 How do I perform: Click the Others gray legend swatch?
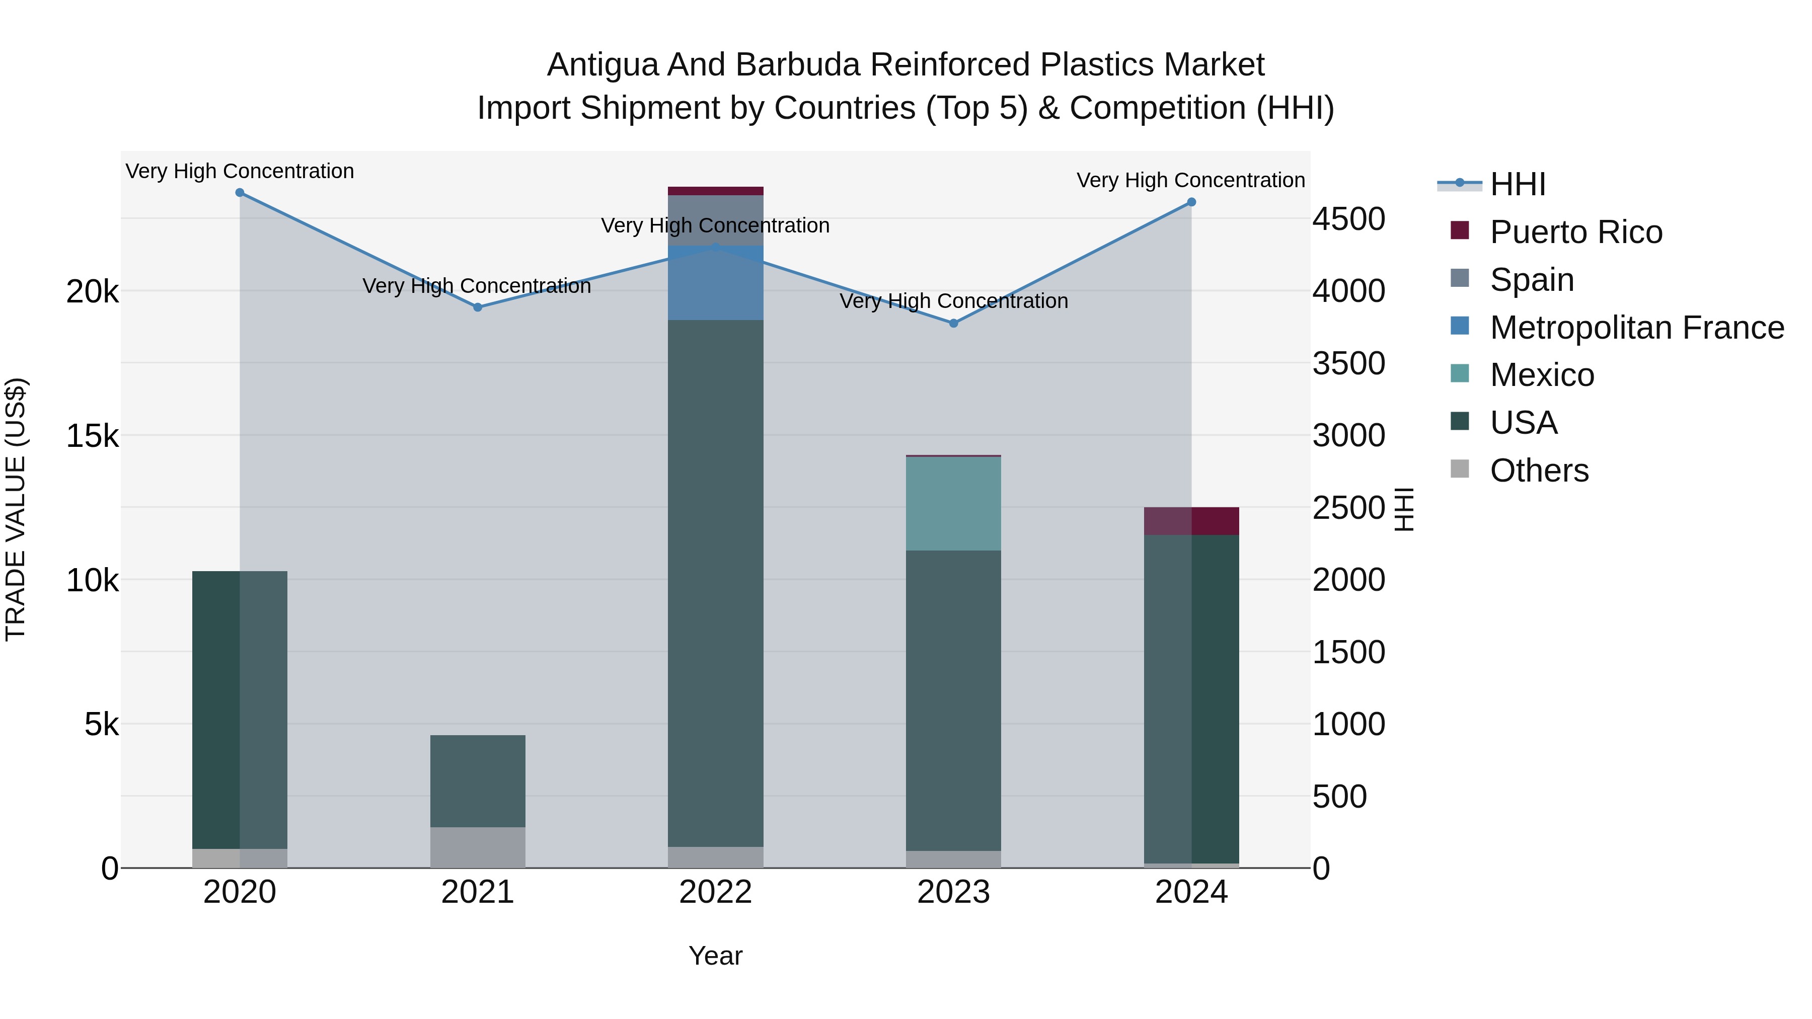pos(1460,468)
